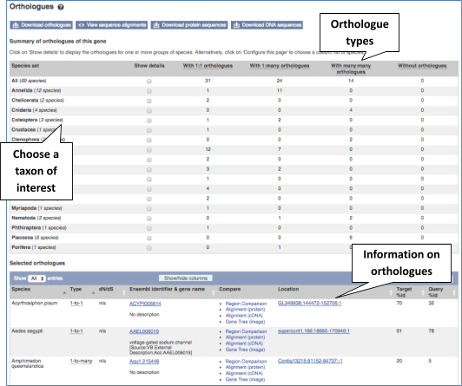Open gene link ACYPI005614
Image resolution: width=462 pixels, height=386 pixels.
(145, 304)
